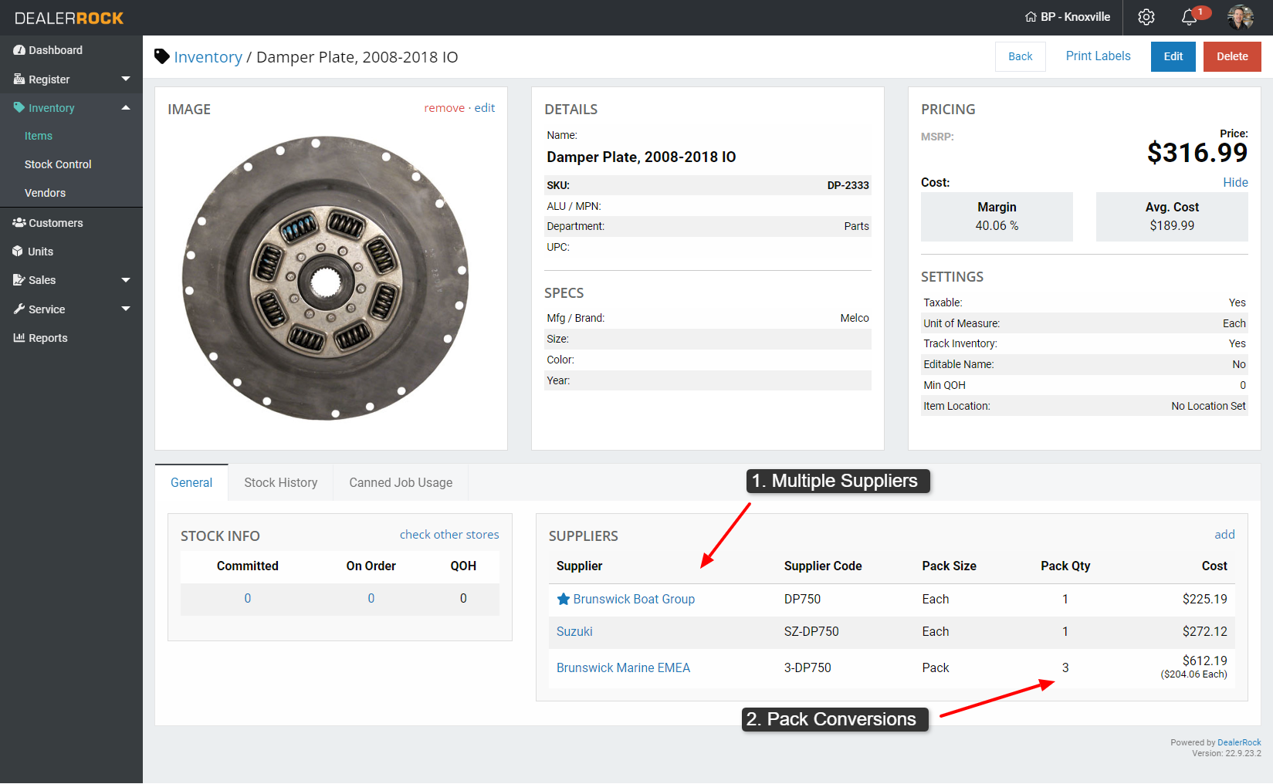Click the $612.19 pack cost

coord(1204,661)
